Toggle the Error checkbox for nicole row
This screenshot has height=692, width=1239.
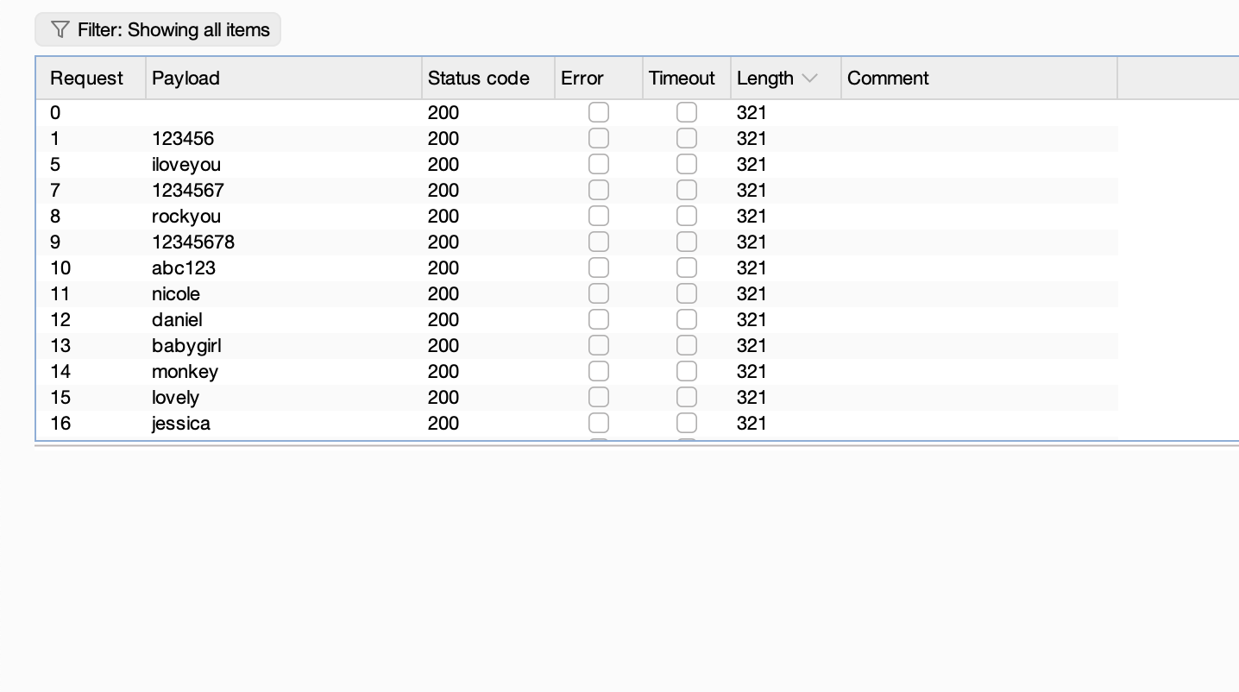coord(598,293)
